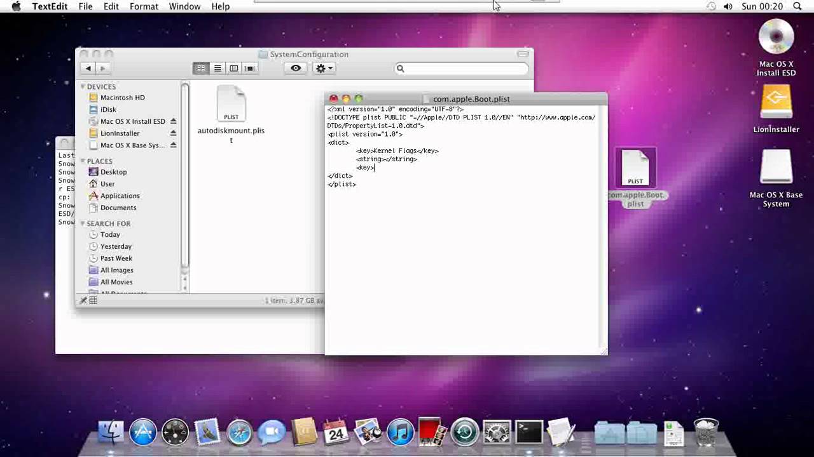Image resolution: width=814 pixels, height=457 pixels.
Task: Eject Mac OS X Base System volume
Action: click(173, 145)
